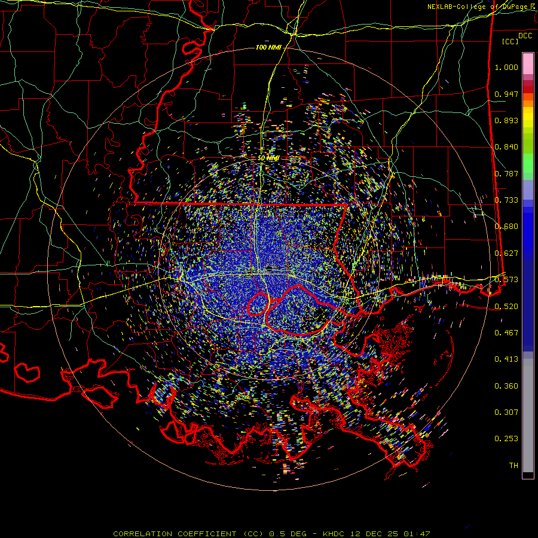Click the 0.307 scale value
Screen dimensions: 538x538
(x=506, y=412)
